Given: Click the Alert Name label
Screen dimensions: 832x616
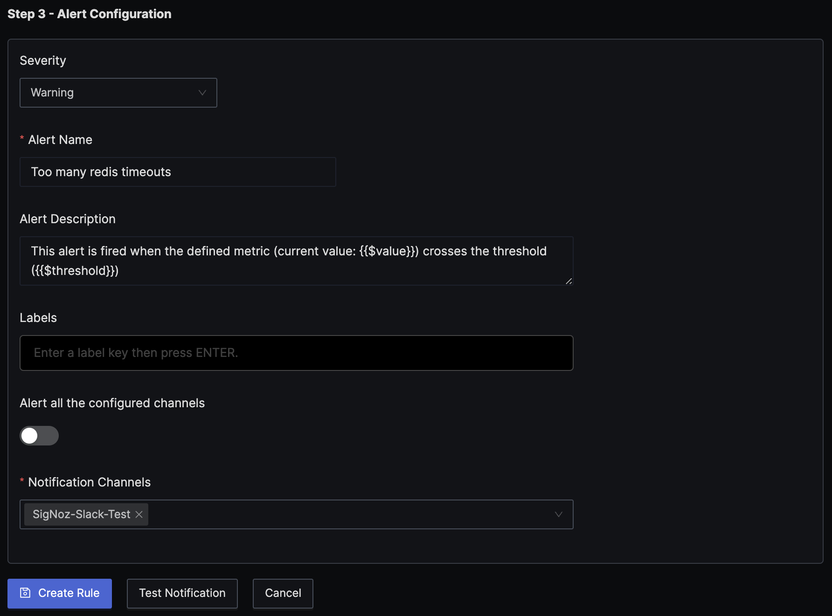Looking at the screenshot, I should tap(60, 140).
